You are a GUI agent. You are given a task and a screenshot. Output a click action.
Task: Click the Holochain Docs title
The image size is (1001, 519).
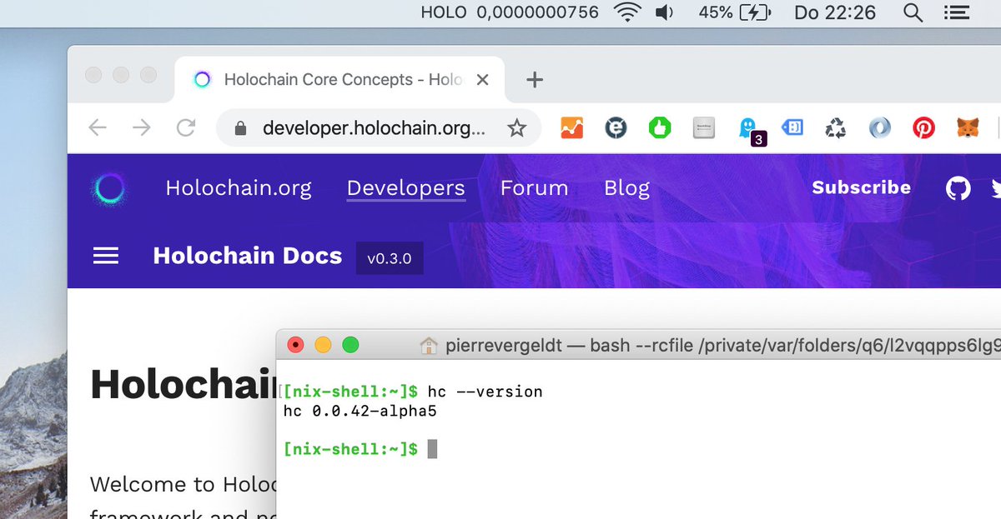[248, 256]
